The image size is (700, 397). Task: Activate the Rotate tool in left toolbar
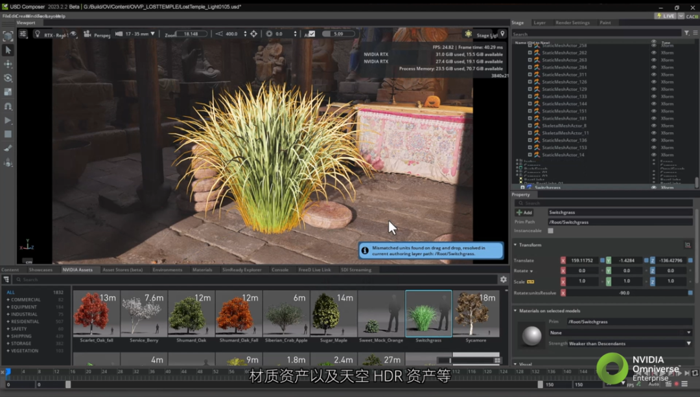click(x=8, y=78)
